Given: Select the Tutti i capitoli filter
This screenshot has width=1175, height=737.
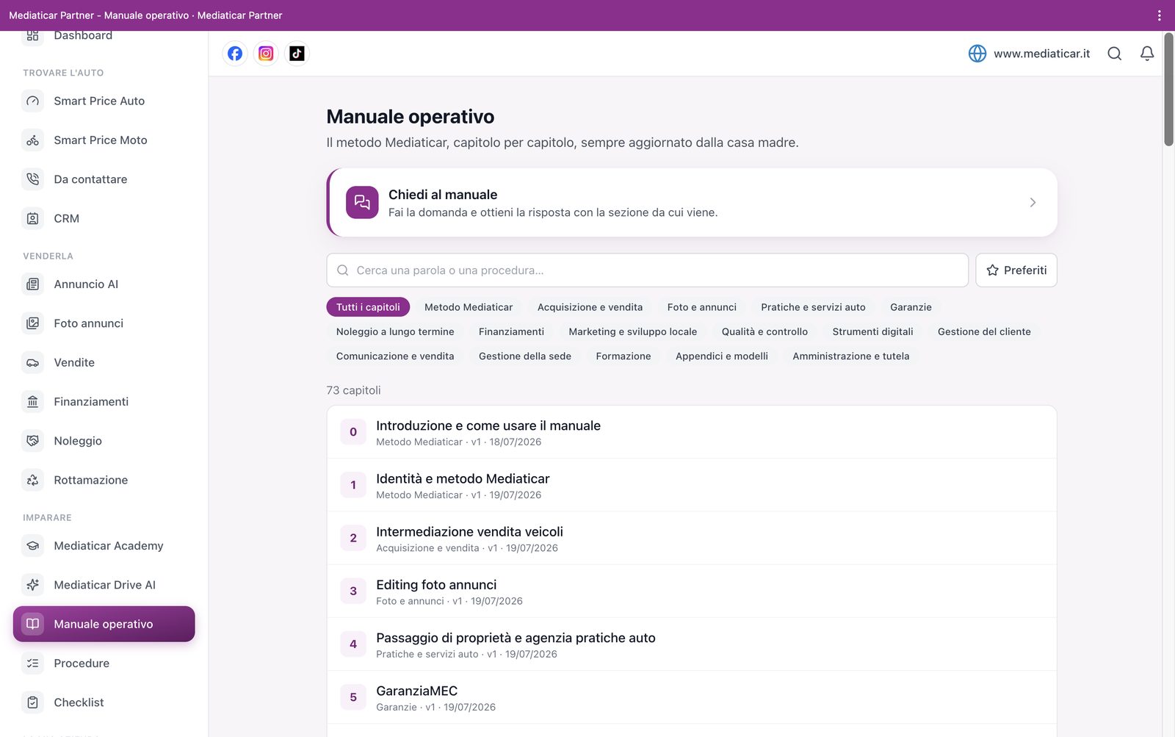Looking at the screenshot, I should point(368,307).
